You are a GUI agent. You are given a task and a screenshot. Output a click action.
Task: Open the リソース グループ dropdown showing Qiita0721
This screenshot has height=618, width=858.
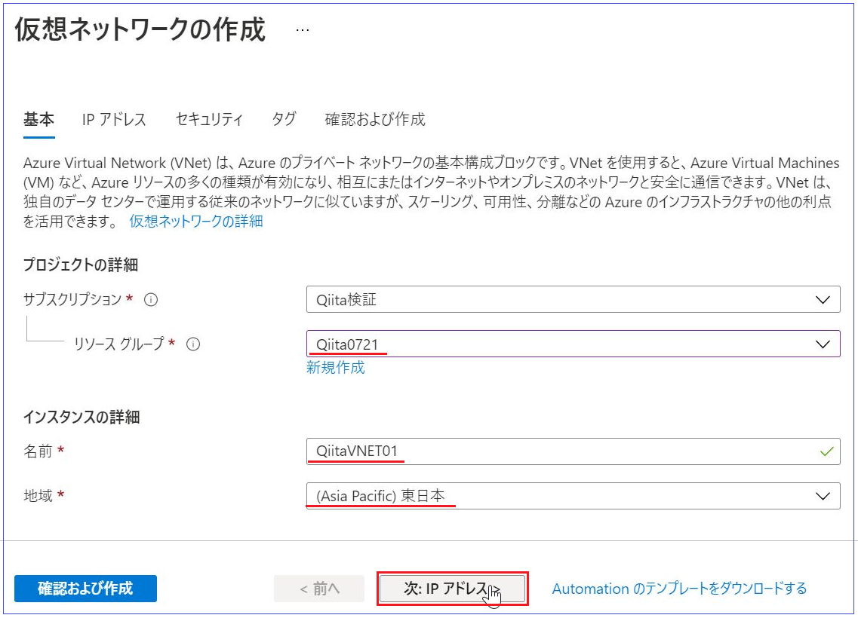point(573,344)
